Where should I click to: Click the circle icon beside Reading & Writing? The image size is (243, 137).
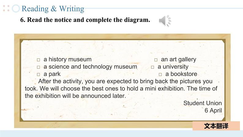click(x=16, y=8)
